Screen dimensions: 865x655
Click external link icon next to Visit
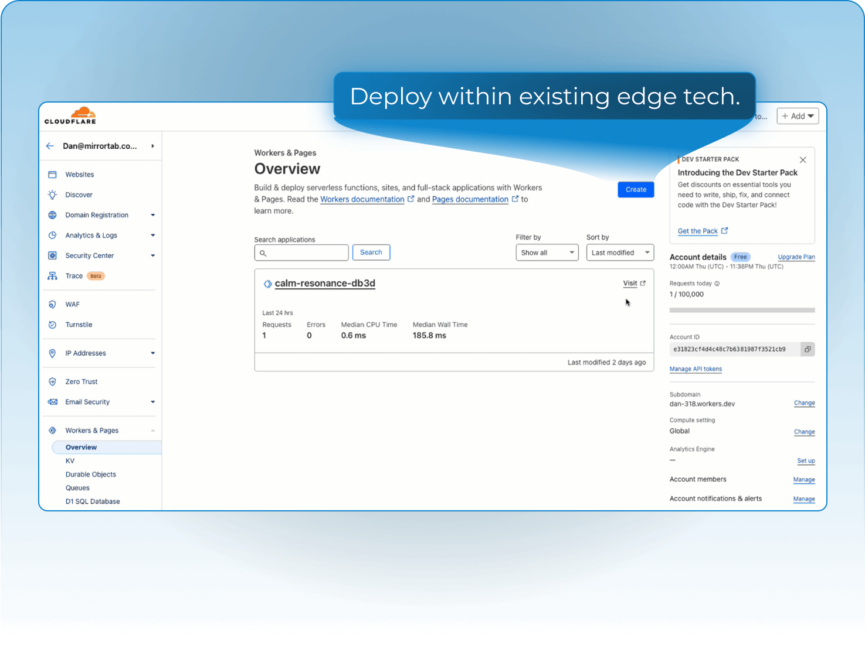(643, 283)
